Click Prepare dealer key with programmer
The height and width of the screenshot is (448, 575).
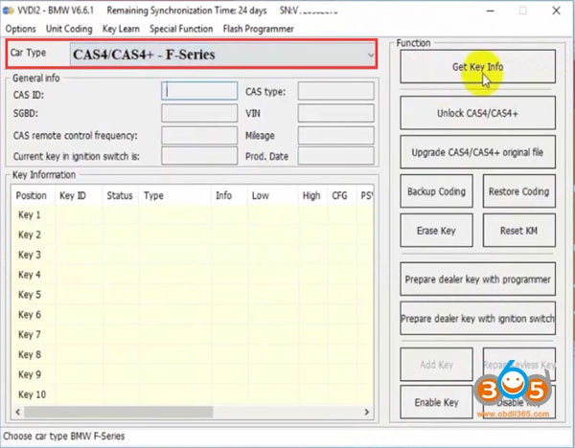point(477,280)
